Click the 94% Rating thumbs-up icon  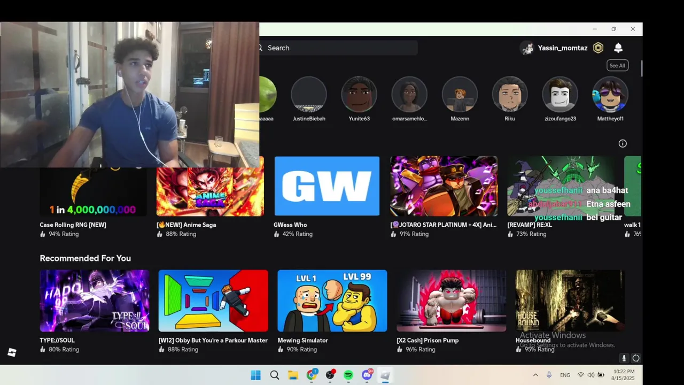point(43,234)
